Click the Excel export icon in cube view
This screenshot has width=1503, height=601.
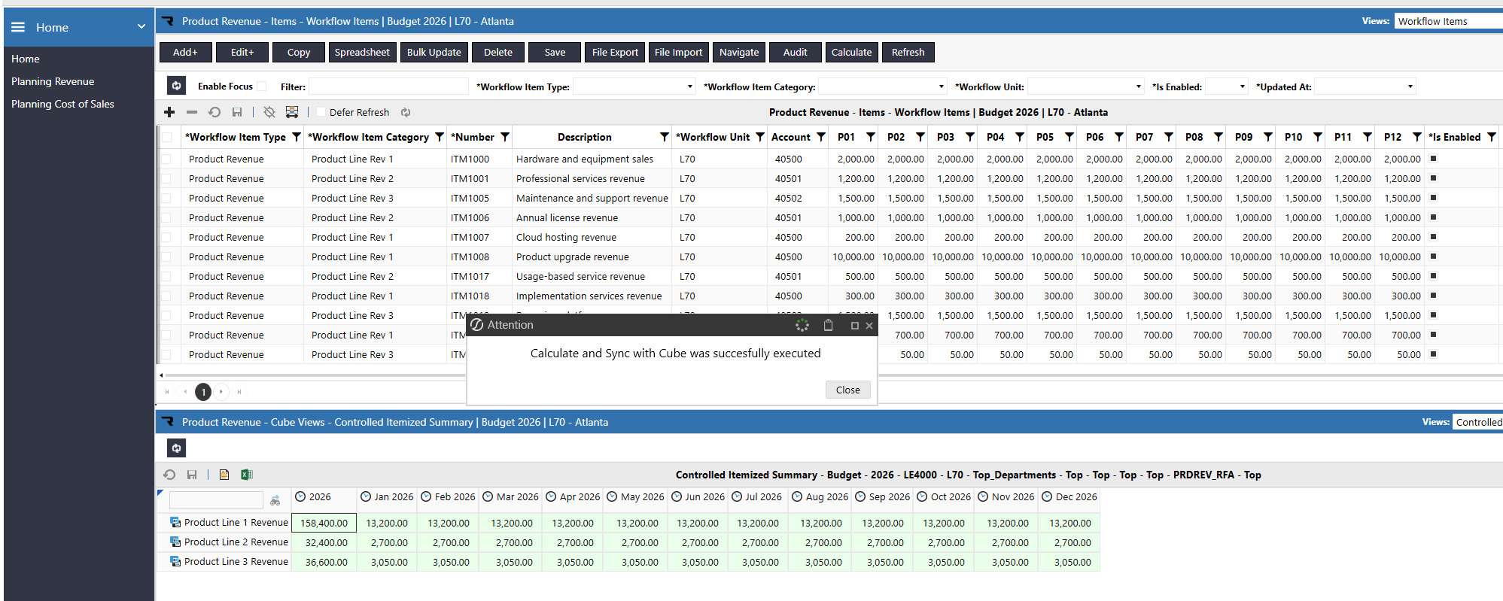[x=246, y=475]
